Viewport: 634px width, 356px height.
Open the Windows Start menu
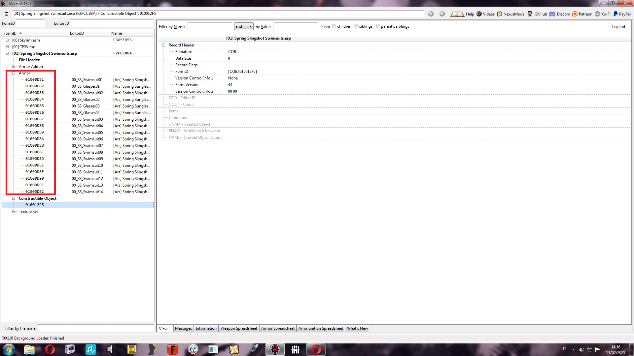point(9,349)
